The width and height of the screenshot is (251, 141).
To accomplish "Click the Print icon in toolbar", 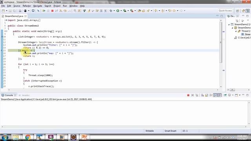I will point(20,11).
